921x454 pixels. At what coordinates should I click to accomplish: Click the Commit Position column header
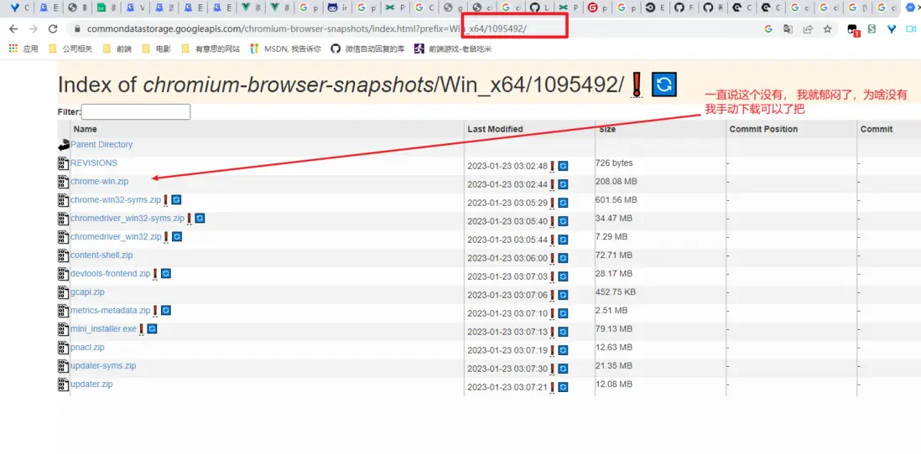pyautogui.click(x=763, y=129)
